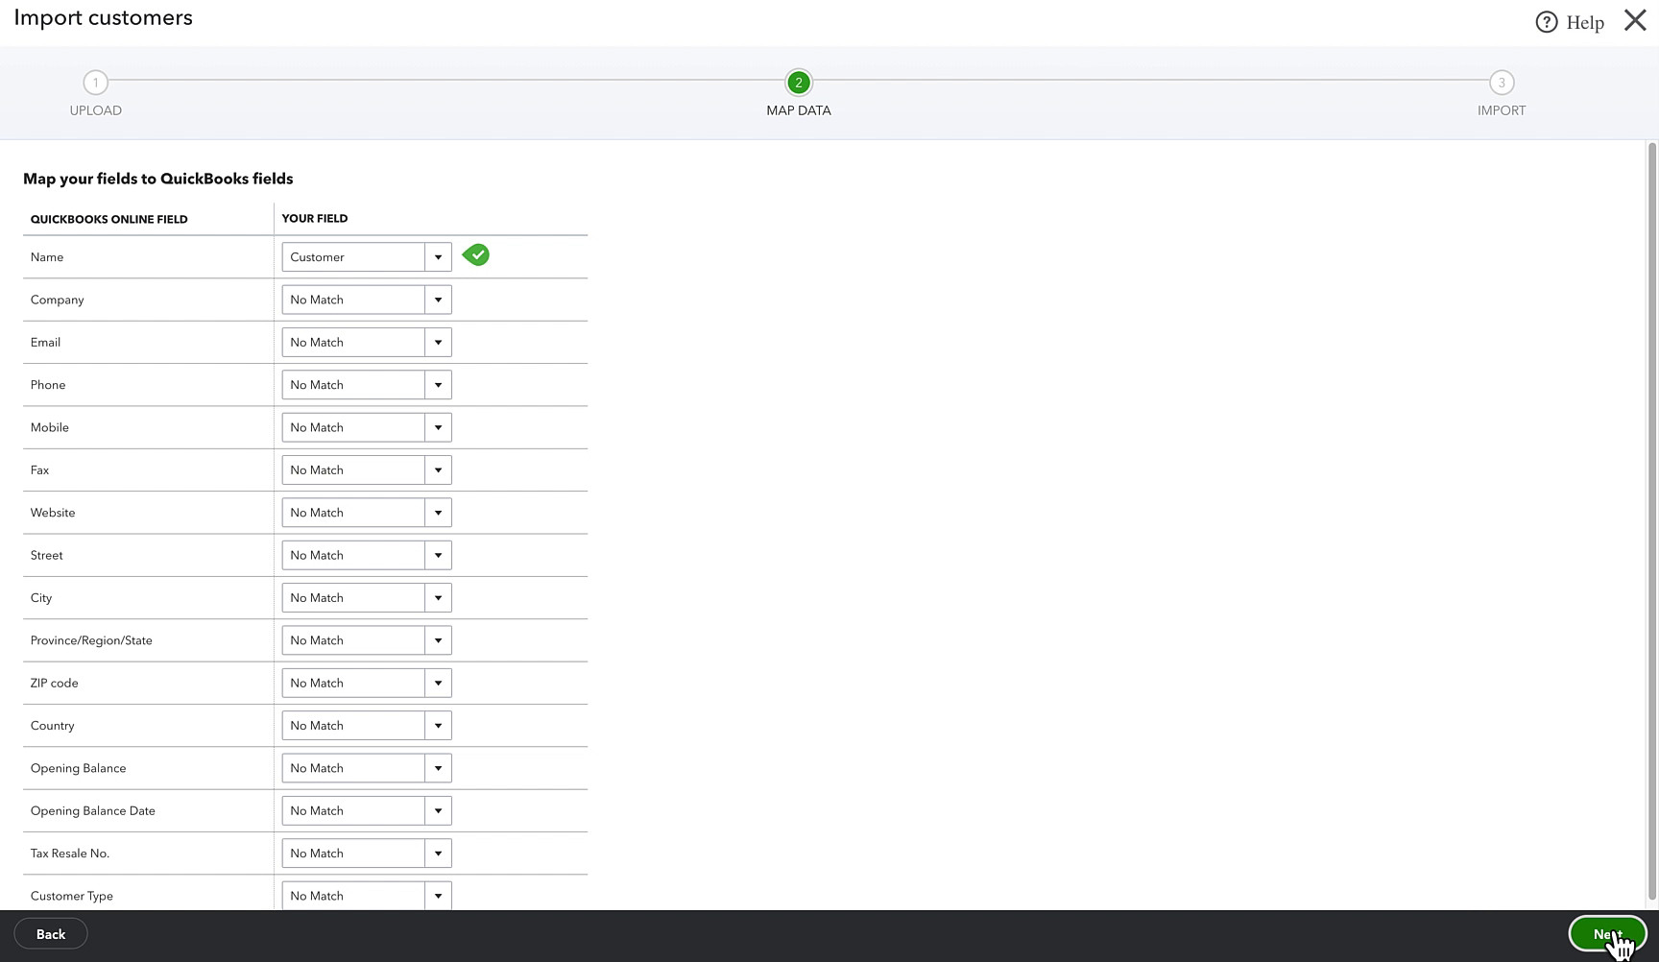Click the 'Tax Resale No.' row label

pyautogui.click(x=70, y=853)
